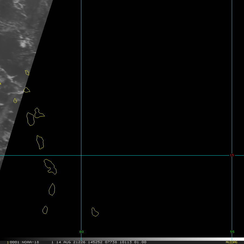The image size is (244, 244).
Task: Click the green 55 longitude label
Action: [x=232, y=232]
